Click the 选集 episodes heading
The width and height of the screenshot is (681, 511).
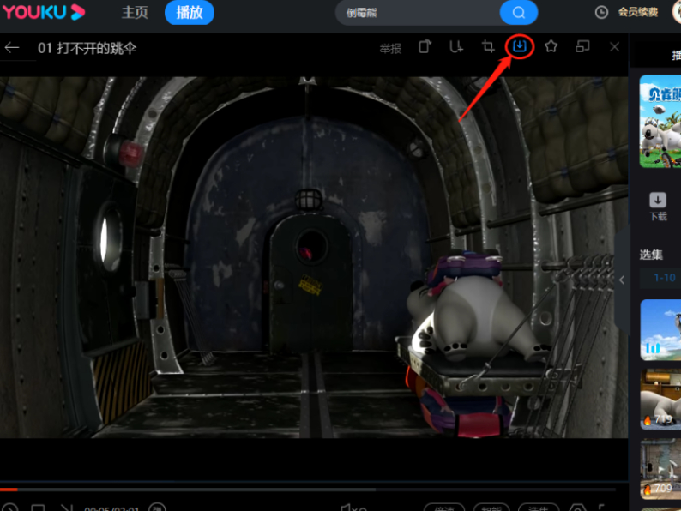651,255
